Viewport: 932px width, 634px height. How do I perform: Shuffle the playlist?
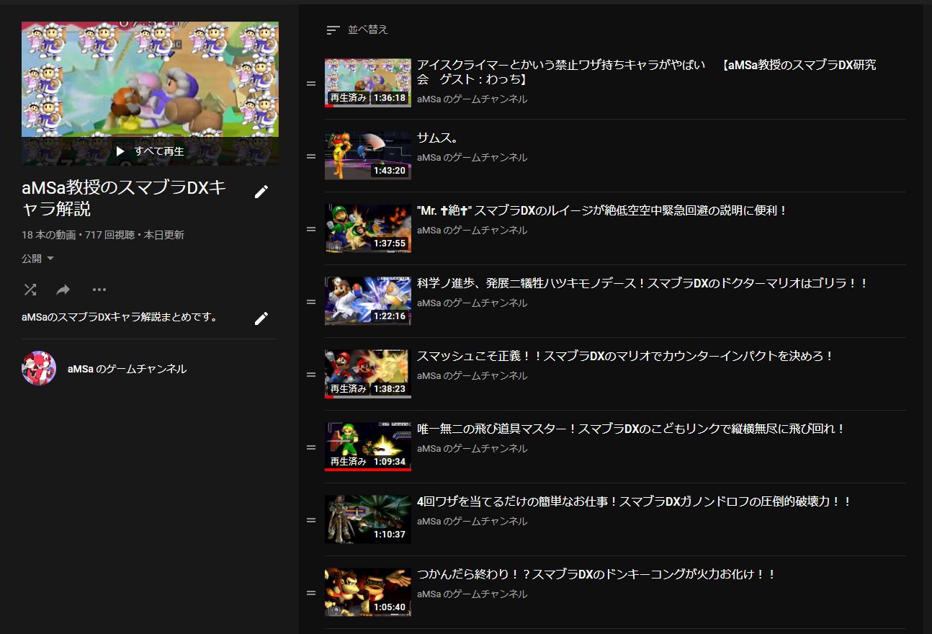tap(30, 290)
